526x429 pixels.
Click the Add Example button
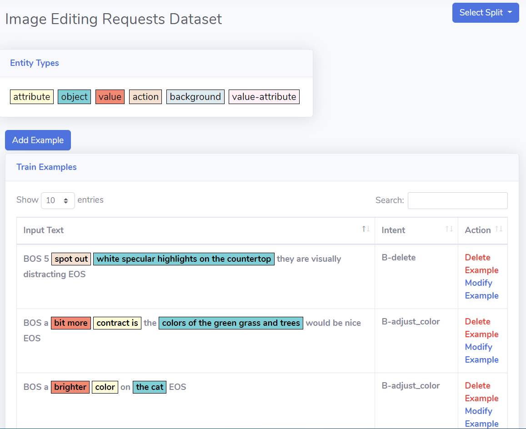pyautogui.click(x=38, y=140)
